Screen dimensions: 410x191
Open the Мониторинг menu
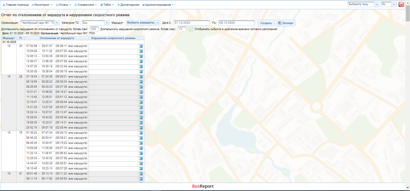(x=42, y=5)
